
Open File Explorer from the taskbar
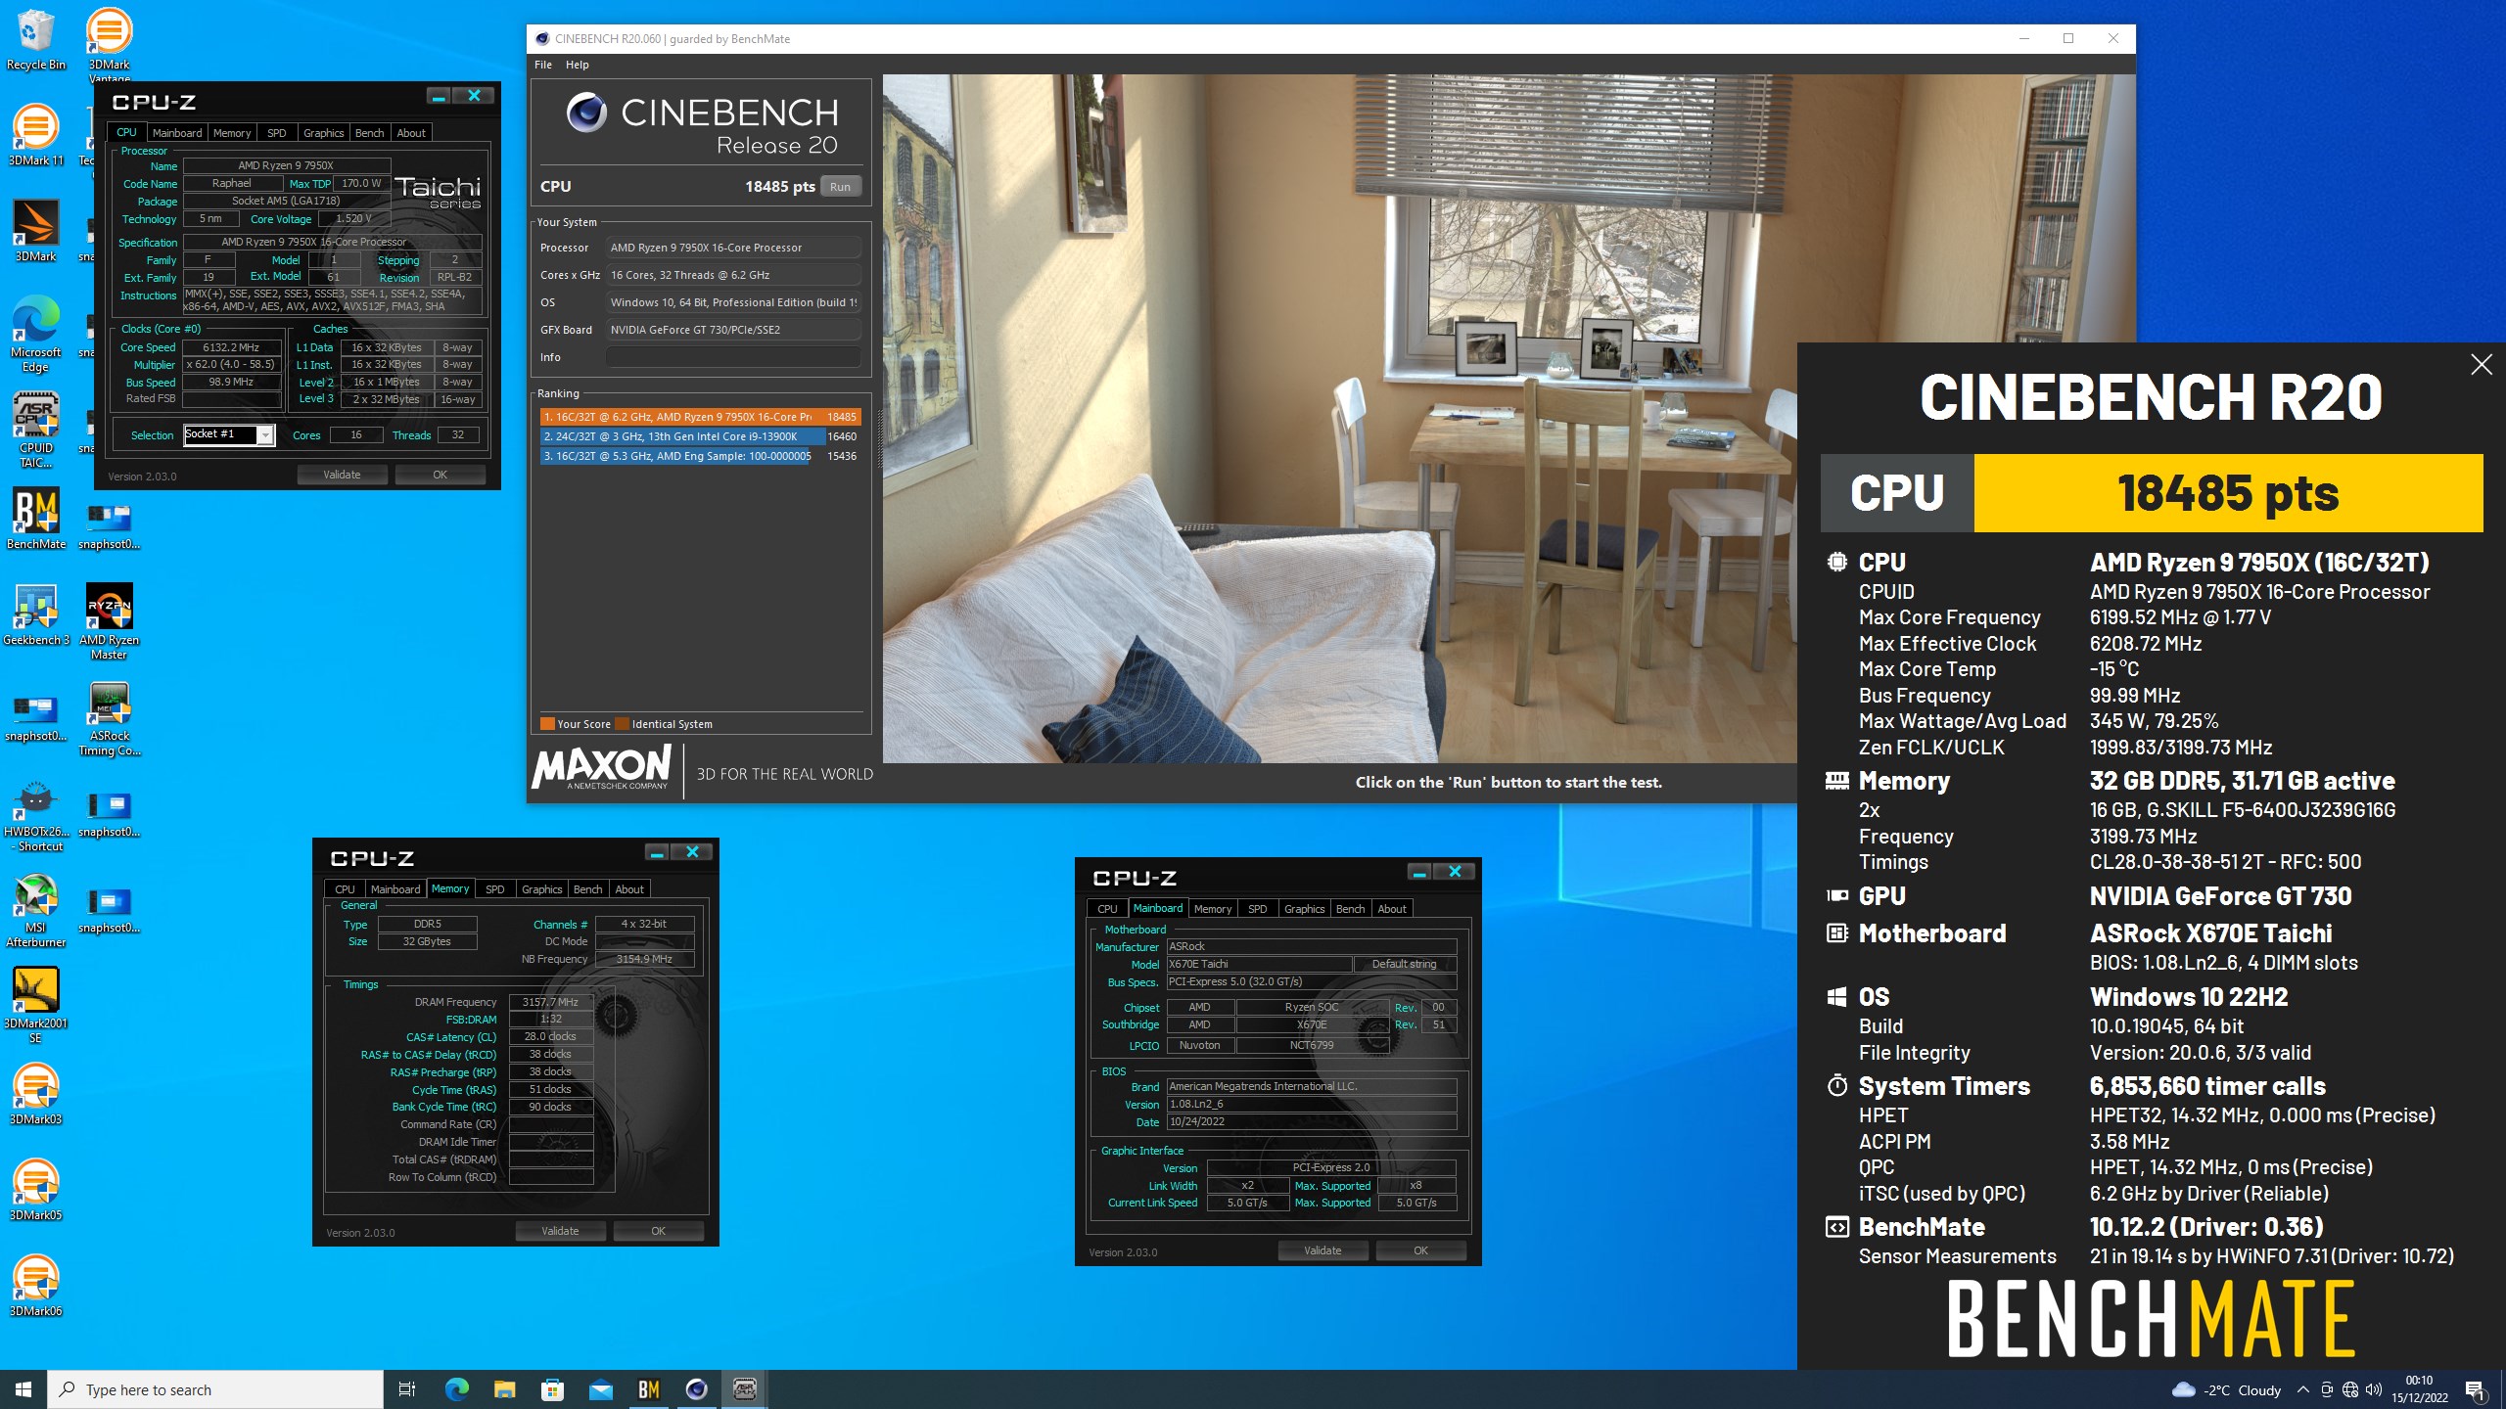(504, 1389)
